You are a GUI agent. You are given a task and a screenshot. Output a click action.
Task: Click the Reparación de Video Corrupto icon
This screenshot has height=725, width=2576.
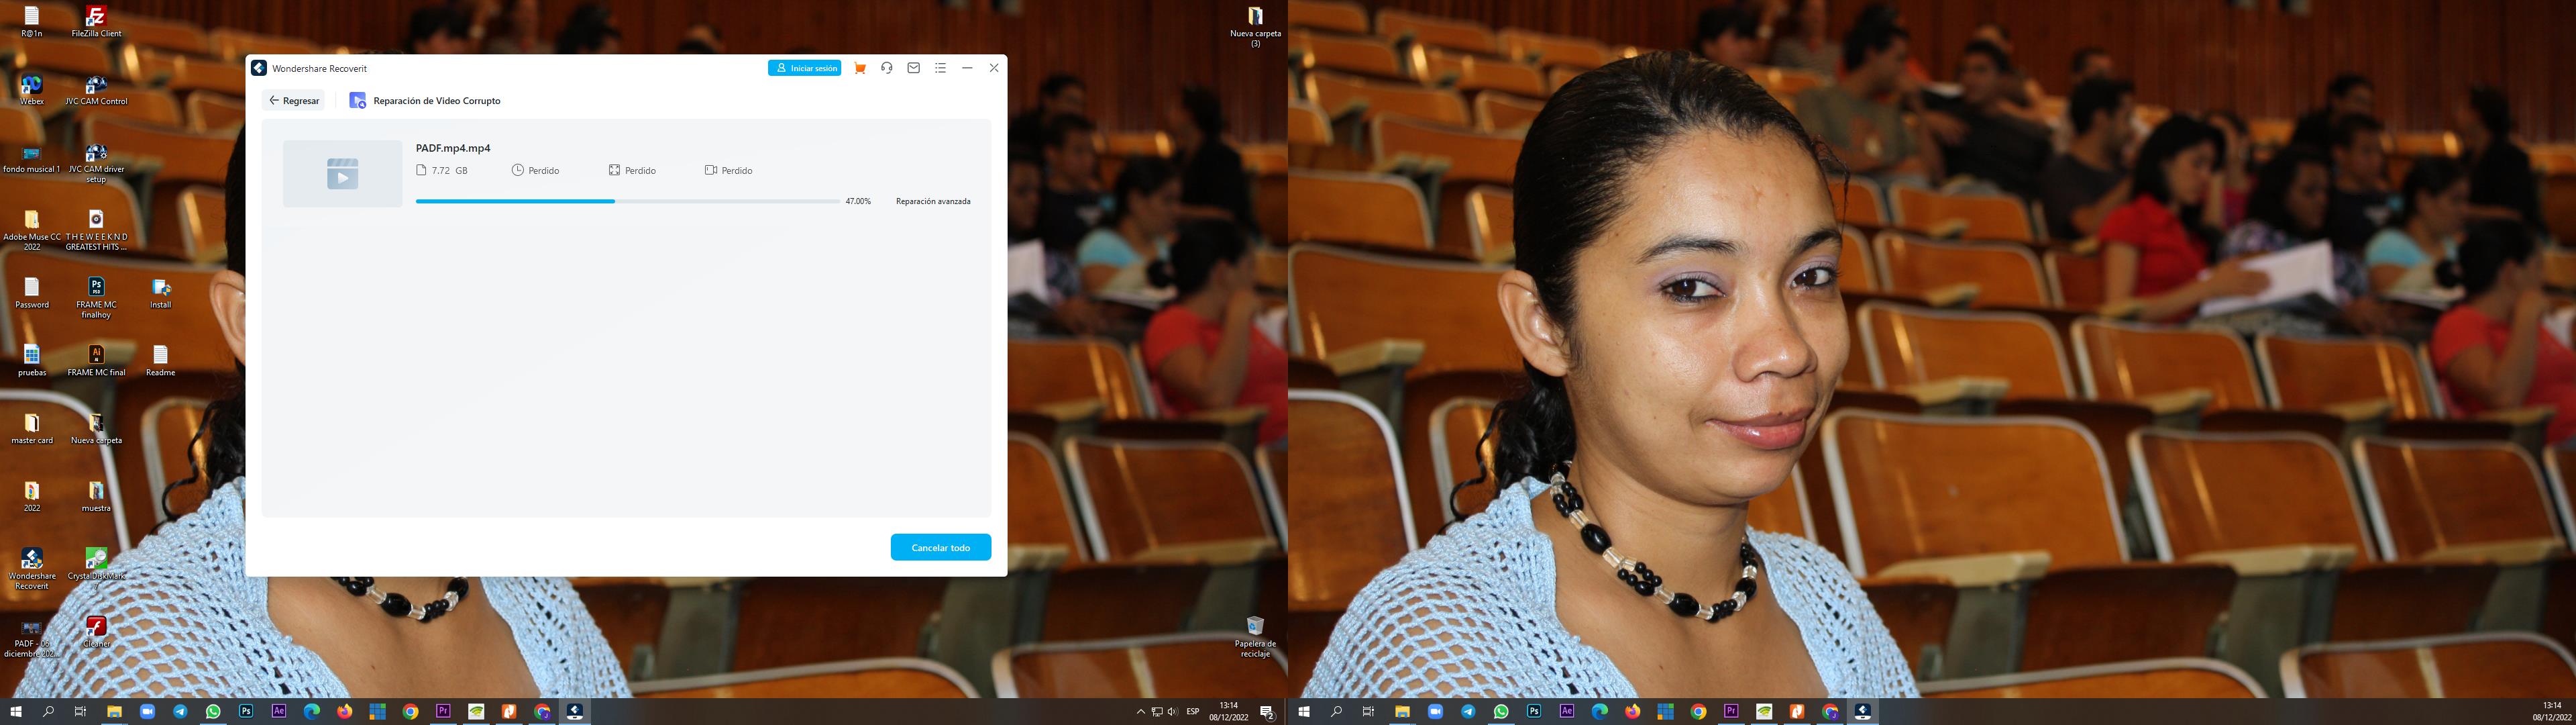[357, 100]
